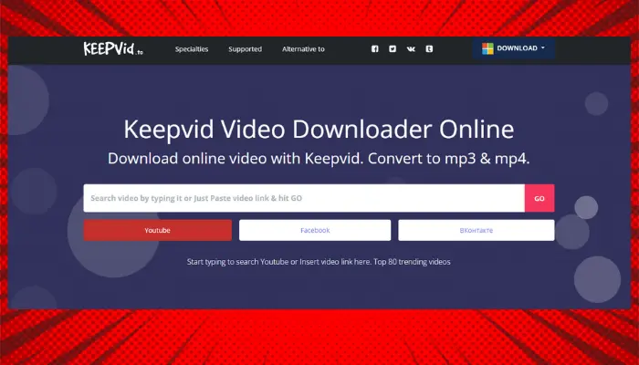Select the red Youtube button

pos(157,230)
